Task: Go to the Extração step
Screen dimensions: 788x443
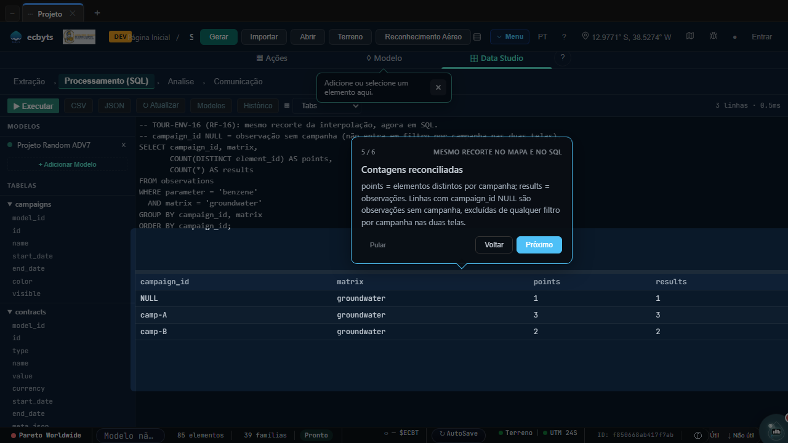Action: pyautogui.click(x=29, y=82)
